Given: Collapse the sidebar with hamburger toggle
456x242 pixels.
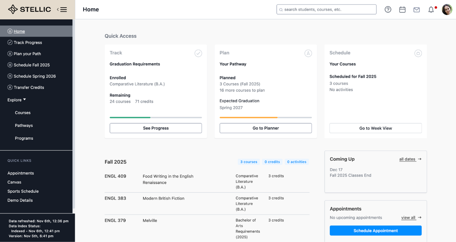Looking at the screenshot, I should click(62, 10).
